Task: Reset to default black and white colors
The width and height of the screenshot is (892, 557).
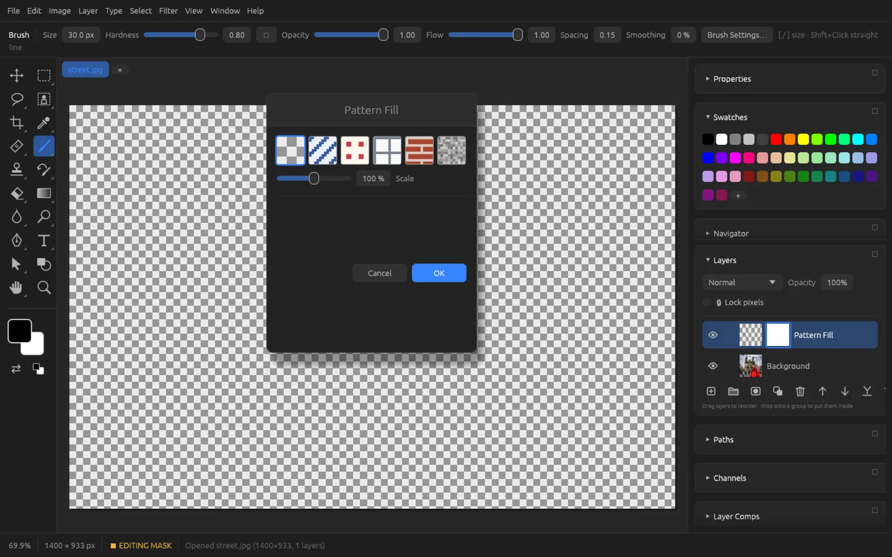Action: tap(38, 369)
